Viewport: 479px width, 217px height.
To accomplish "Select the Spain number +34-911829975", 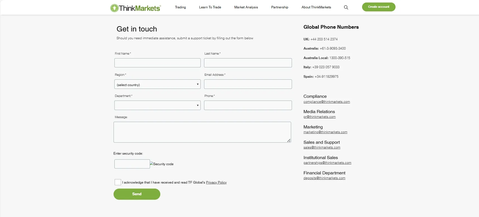I will 326,77.
